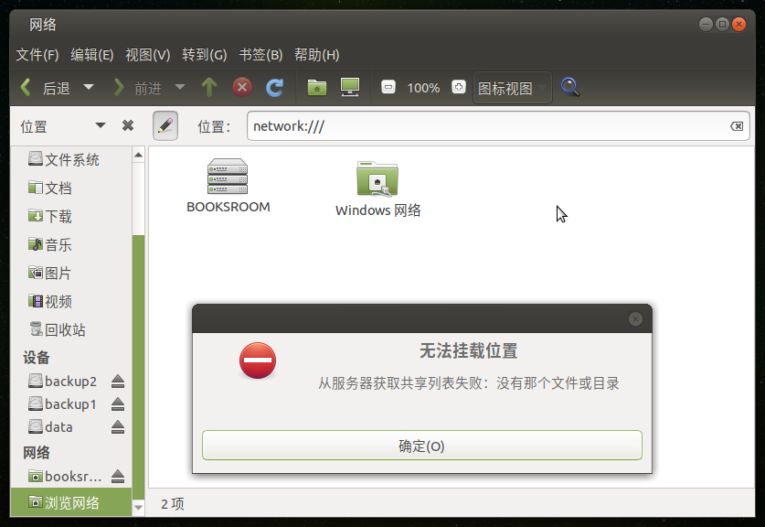This screenshot has height=527, width=765.
Task: Eject the backup1 device
Action: coord(118,403)
